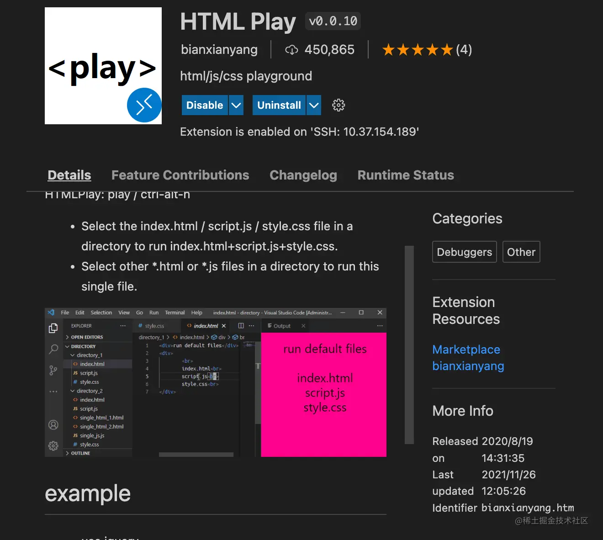This screenshot has height=540, width=603.
Task: Switch to Feature Contributions tab
Action: 180,175
